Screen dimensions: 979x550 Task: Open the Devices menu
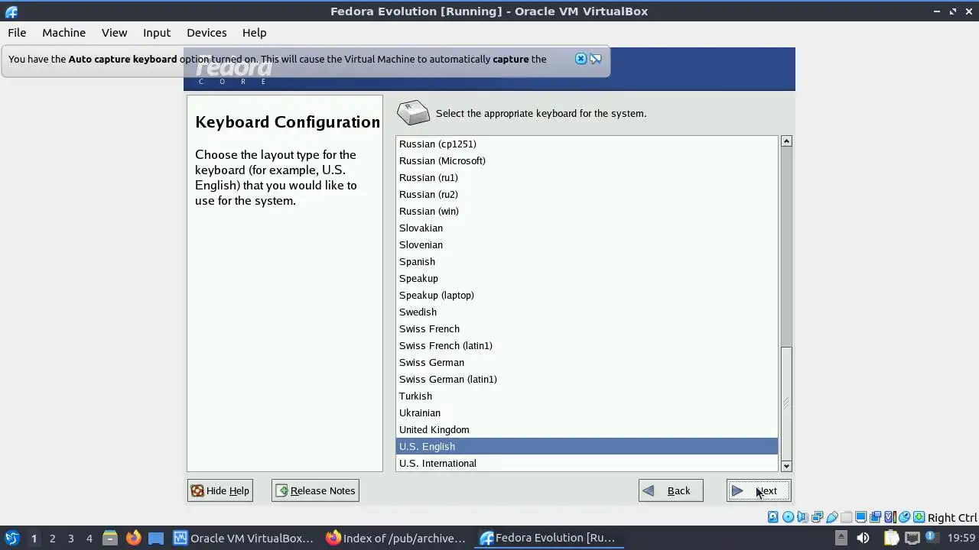tap(207, 33)
